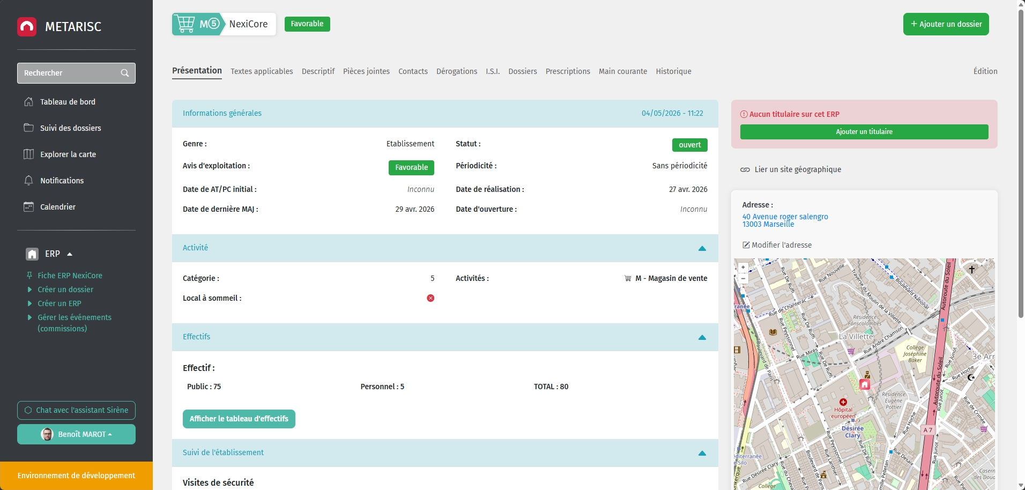Screen dimensions: 1025x490
Task: Click the Calendrier calendar icon
Action: pos(29,206)
